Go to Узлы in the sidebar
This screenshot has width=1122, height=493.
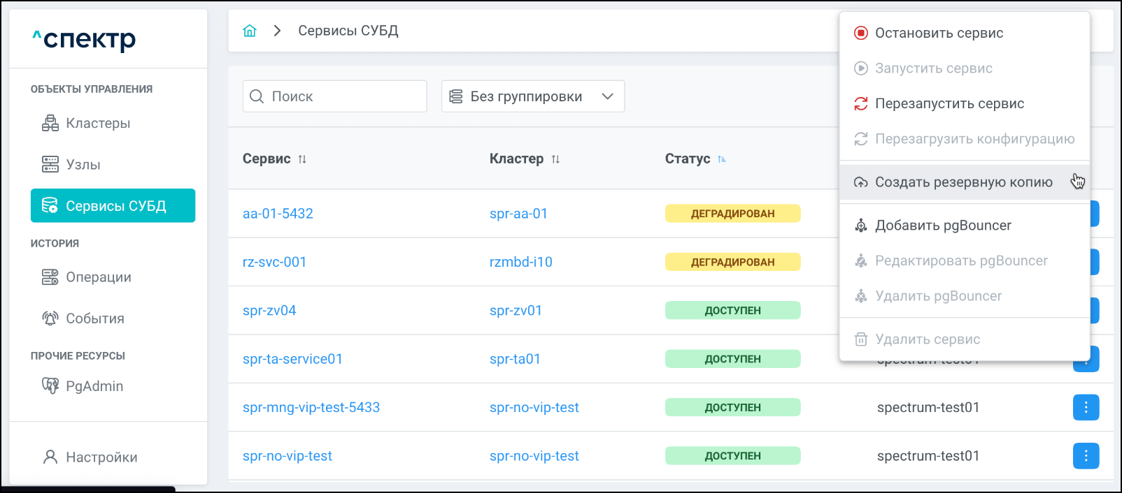(x=83, y=165)
